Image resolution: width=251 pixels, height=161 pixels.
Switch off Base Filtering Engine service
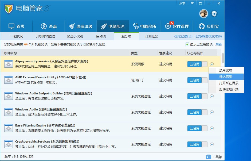[197, 128]
